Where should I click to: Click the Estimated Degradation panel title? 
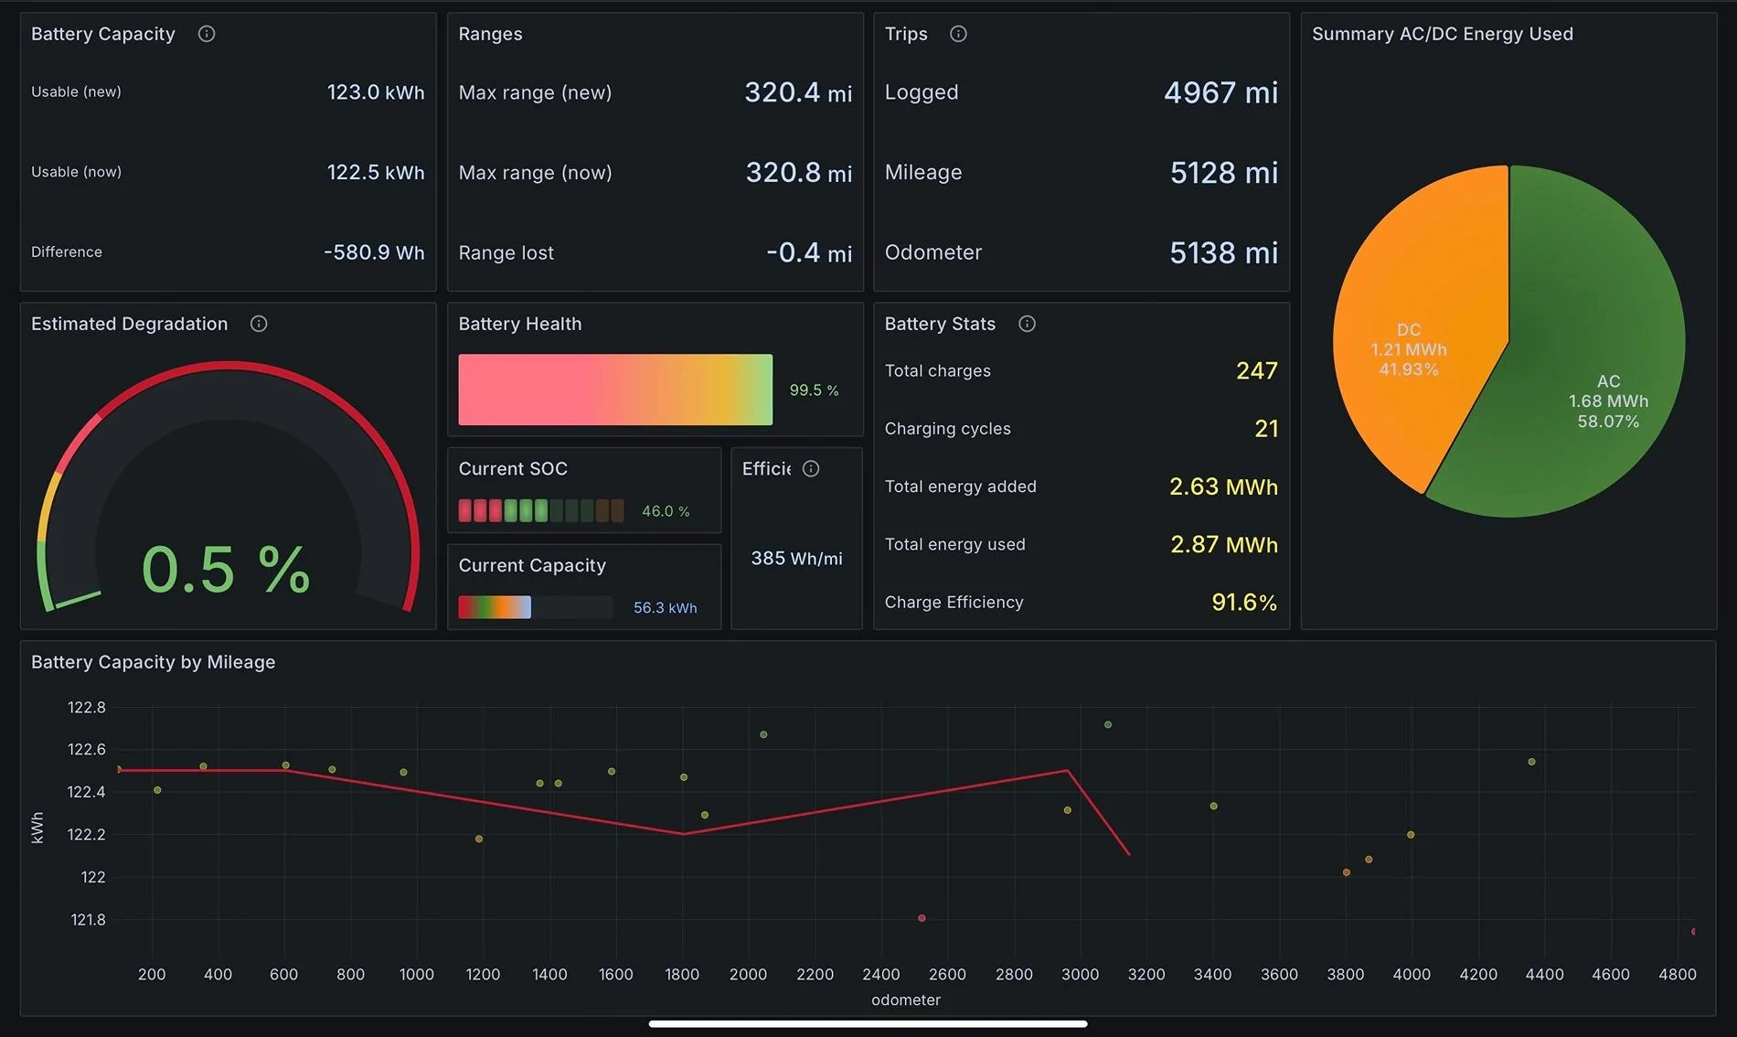[129, 324]
